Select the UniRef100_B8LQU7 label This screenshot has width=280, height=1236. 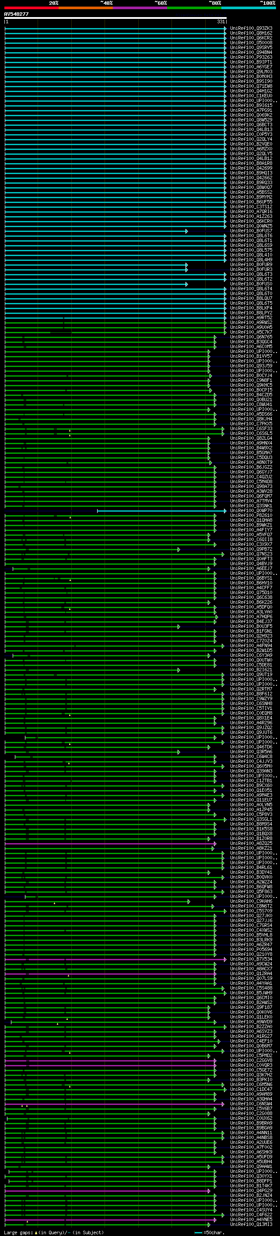[251, 299]
